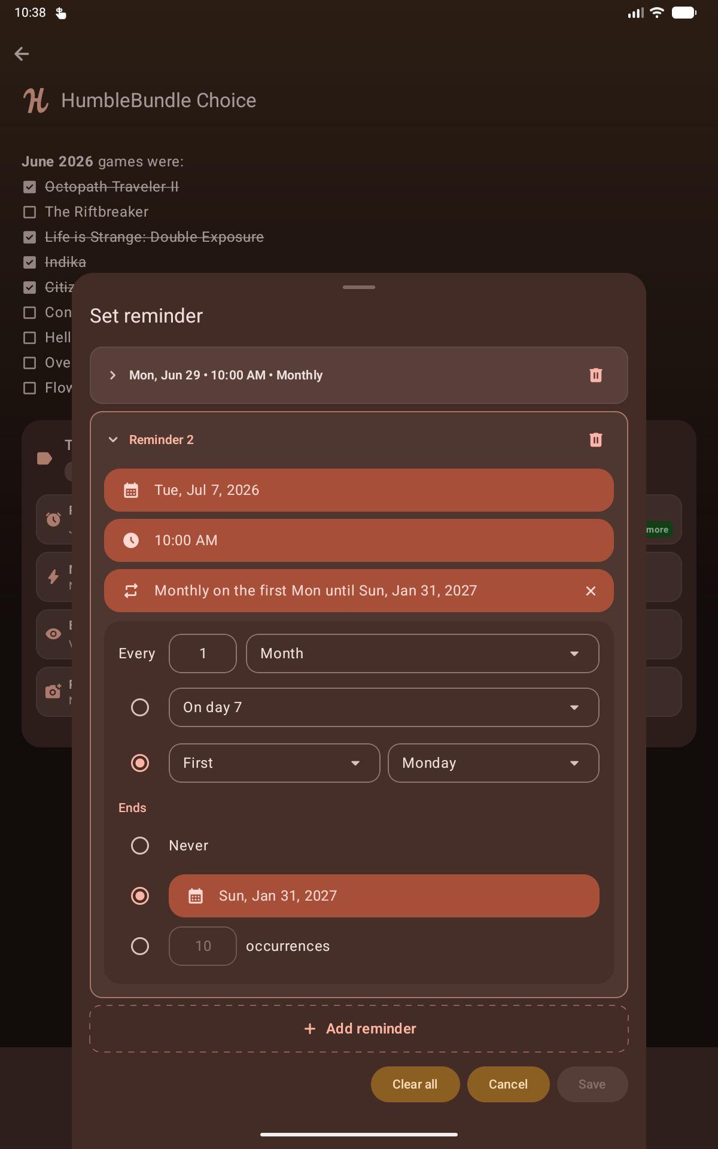Select end-on-date radio button

140,896
